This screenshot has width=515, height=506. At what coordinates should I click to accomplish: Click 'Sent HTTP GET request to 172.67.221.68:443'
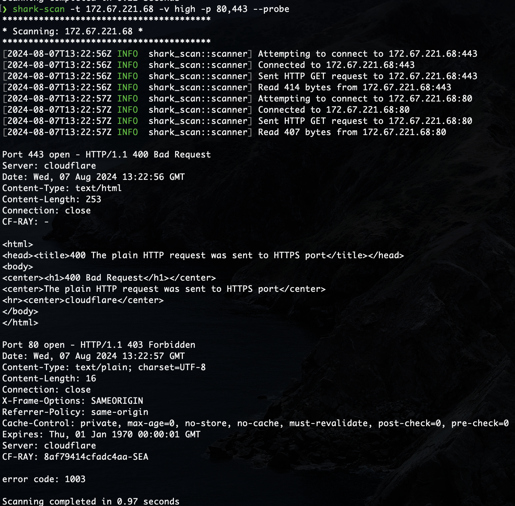point(368,76)
